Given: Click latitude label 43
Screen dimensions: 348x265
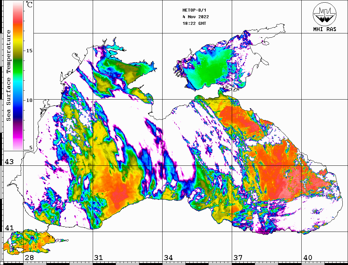Looking at the screenshot, I should [x=9, y=162].
